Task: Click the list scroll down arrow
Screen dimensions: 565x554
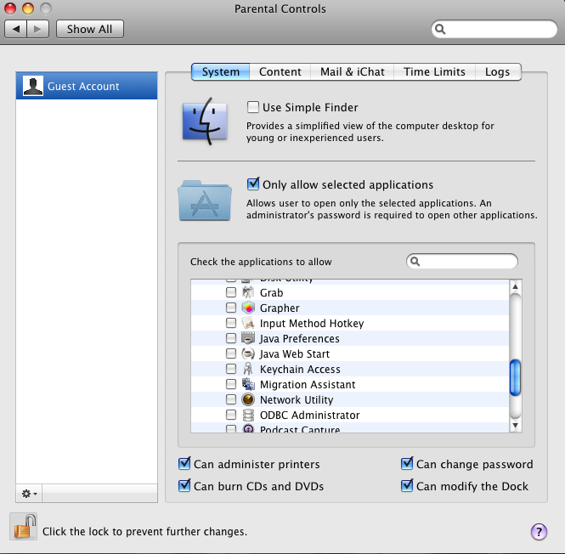Action: (515, 426)
